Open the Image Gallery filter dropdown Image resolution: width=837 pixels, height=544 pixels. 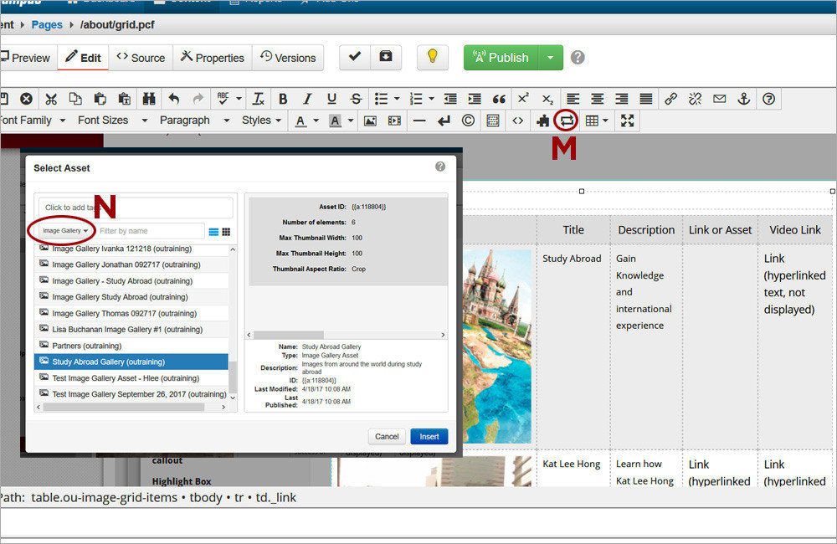[x=65, y=230]
